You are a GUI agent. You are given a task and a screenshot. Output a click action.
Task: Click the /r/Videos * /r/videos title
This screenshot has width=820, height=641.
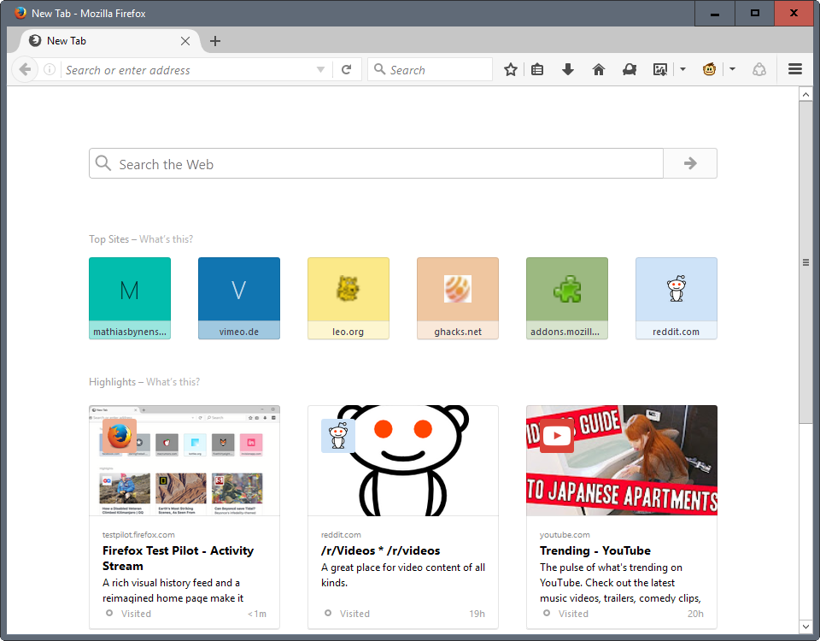[380, 550]
